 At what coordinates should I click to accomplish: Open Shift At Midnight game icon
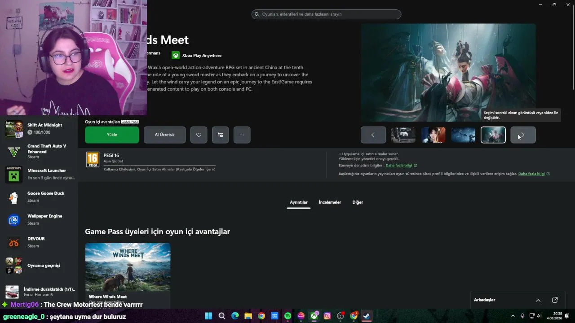tap(14, 129)
